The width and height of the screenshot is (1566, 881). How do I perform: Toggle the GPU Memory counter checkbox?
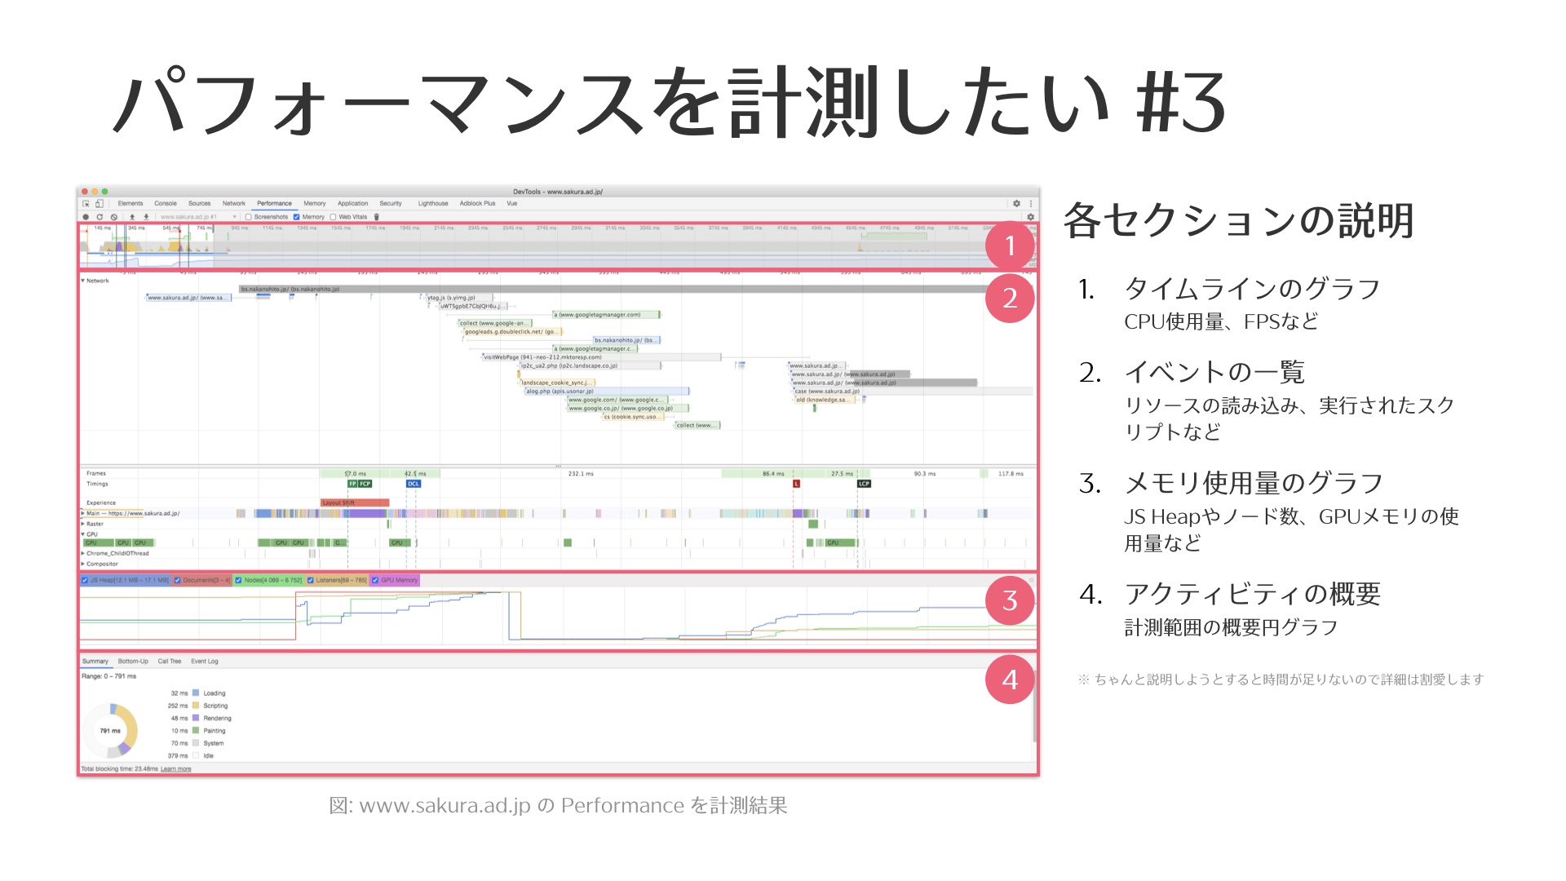[375, 581]
